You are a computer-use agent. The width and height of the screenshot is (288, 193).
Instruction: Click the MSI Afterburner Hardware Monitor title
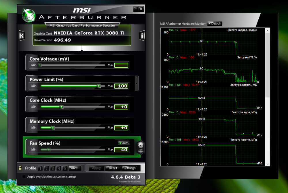(x=183, y=24)
